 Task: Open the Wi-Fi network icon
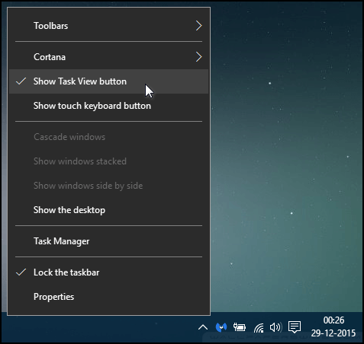[259, 328]
